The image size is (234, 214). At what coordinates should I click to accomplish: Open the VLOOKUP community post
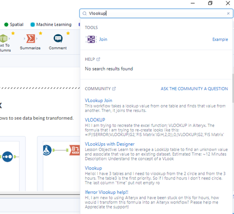95,120
